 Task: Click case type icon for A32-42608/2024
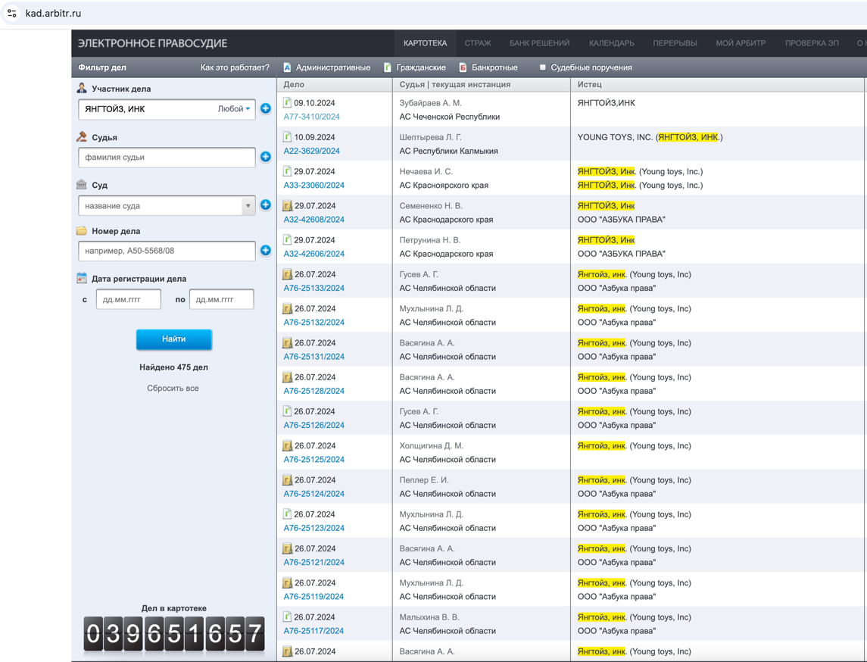288,205
